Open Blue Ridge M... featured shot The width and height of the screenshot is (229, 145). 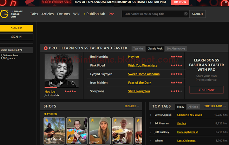click(54, 131)
